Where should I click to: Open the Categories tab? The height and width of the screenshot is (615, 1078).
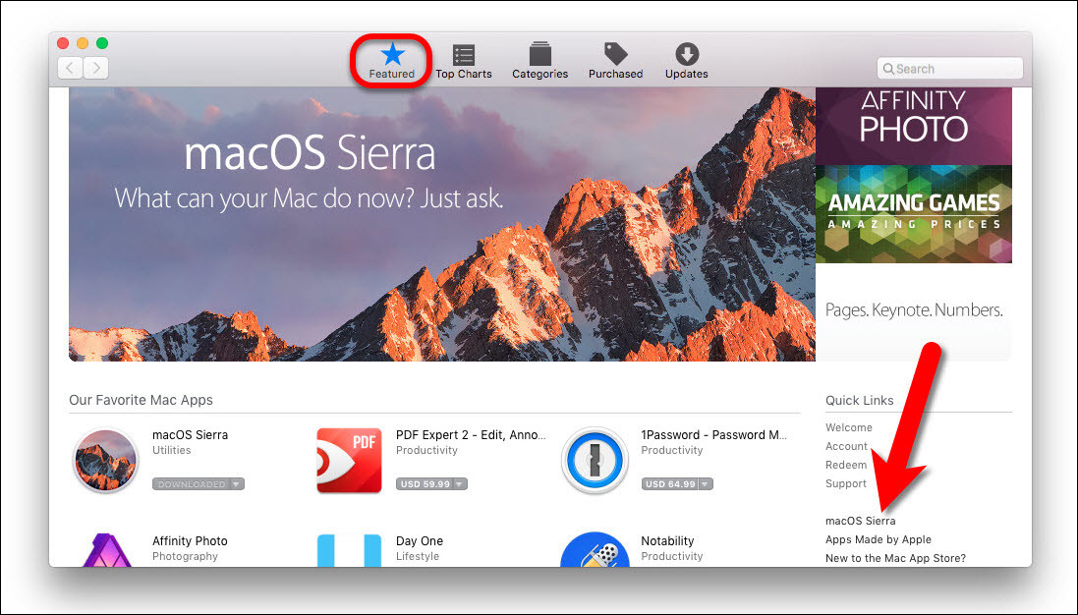tap(539, 61)
